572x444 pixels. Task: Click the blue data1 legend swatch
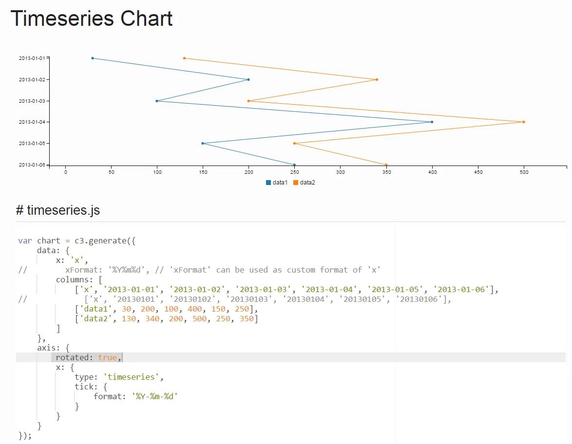[268, 183]
